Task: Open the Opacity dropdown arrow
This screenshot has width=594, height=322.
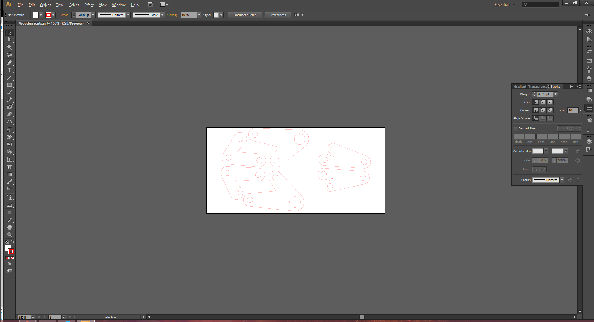Action: [x=199, y=15]
